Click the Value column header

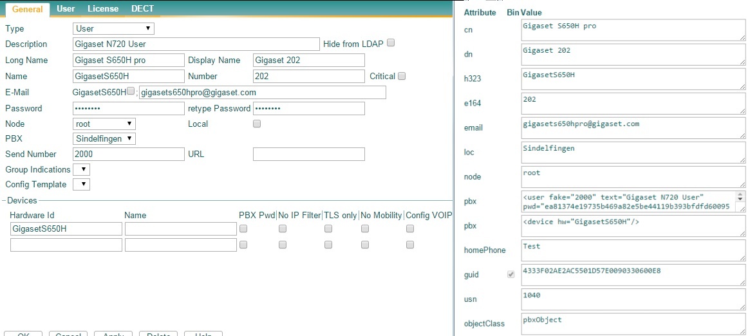[x=531, y=12]
